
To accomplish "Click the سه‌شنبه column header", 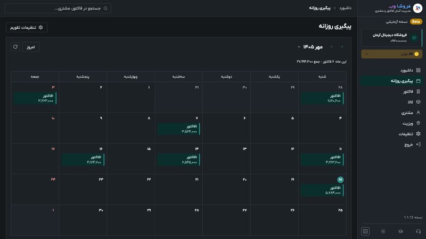I will pyautogui.click(x=178, y=76).
